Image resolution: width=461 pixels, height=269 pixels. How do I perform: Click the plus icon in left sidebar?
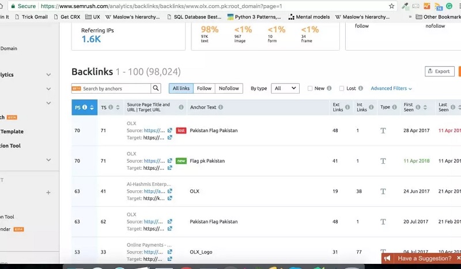click(48, 193)
